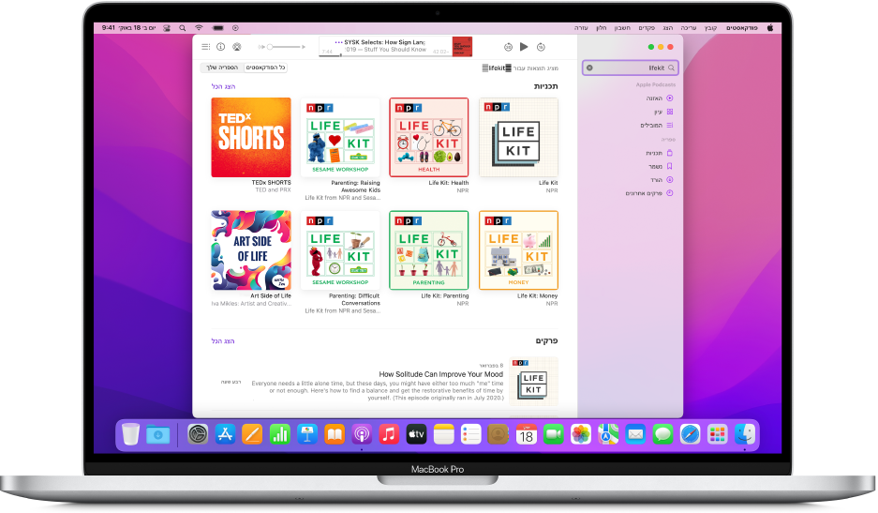Open the Life Kit: Parenting show artwork
The width and height of the screenshot is (878, 513).
429,250
